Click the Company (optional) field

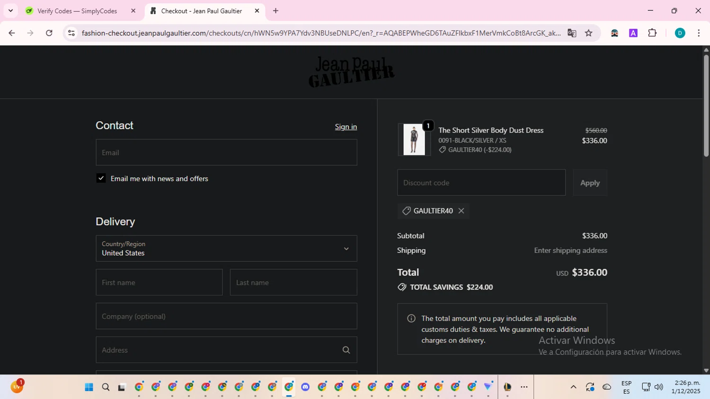(x=226, y=316)
